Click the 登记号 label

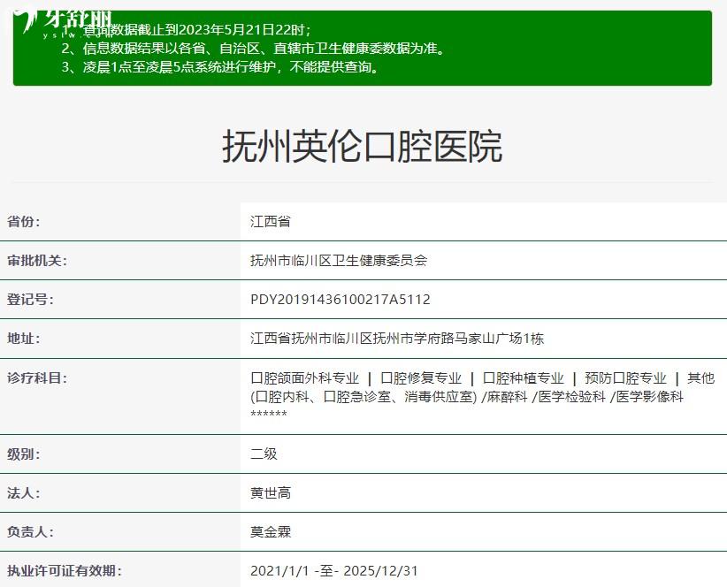coord(30,300)
